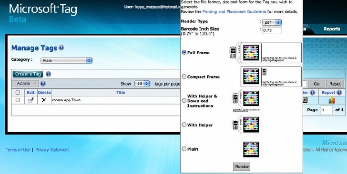Select With Helper & Download Instructions option
Screen dimensions: 347x174
[x=184, y=101]
